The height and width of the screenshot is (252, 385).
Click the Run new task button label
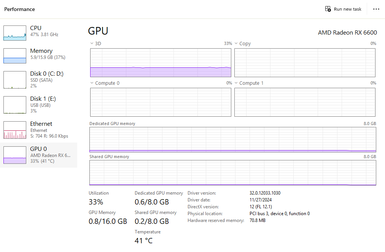click(347, 9)
